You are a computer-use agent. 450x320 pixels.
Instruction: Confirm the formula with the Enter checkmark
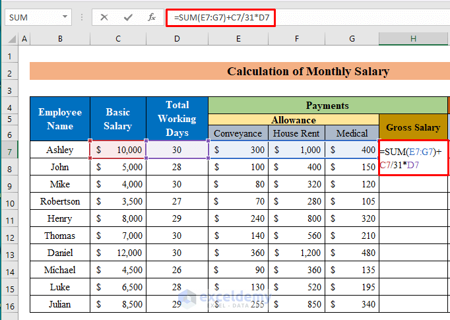[128, 17]
